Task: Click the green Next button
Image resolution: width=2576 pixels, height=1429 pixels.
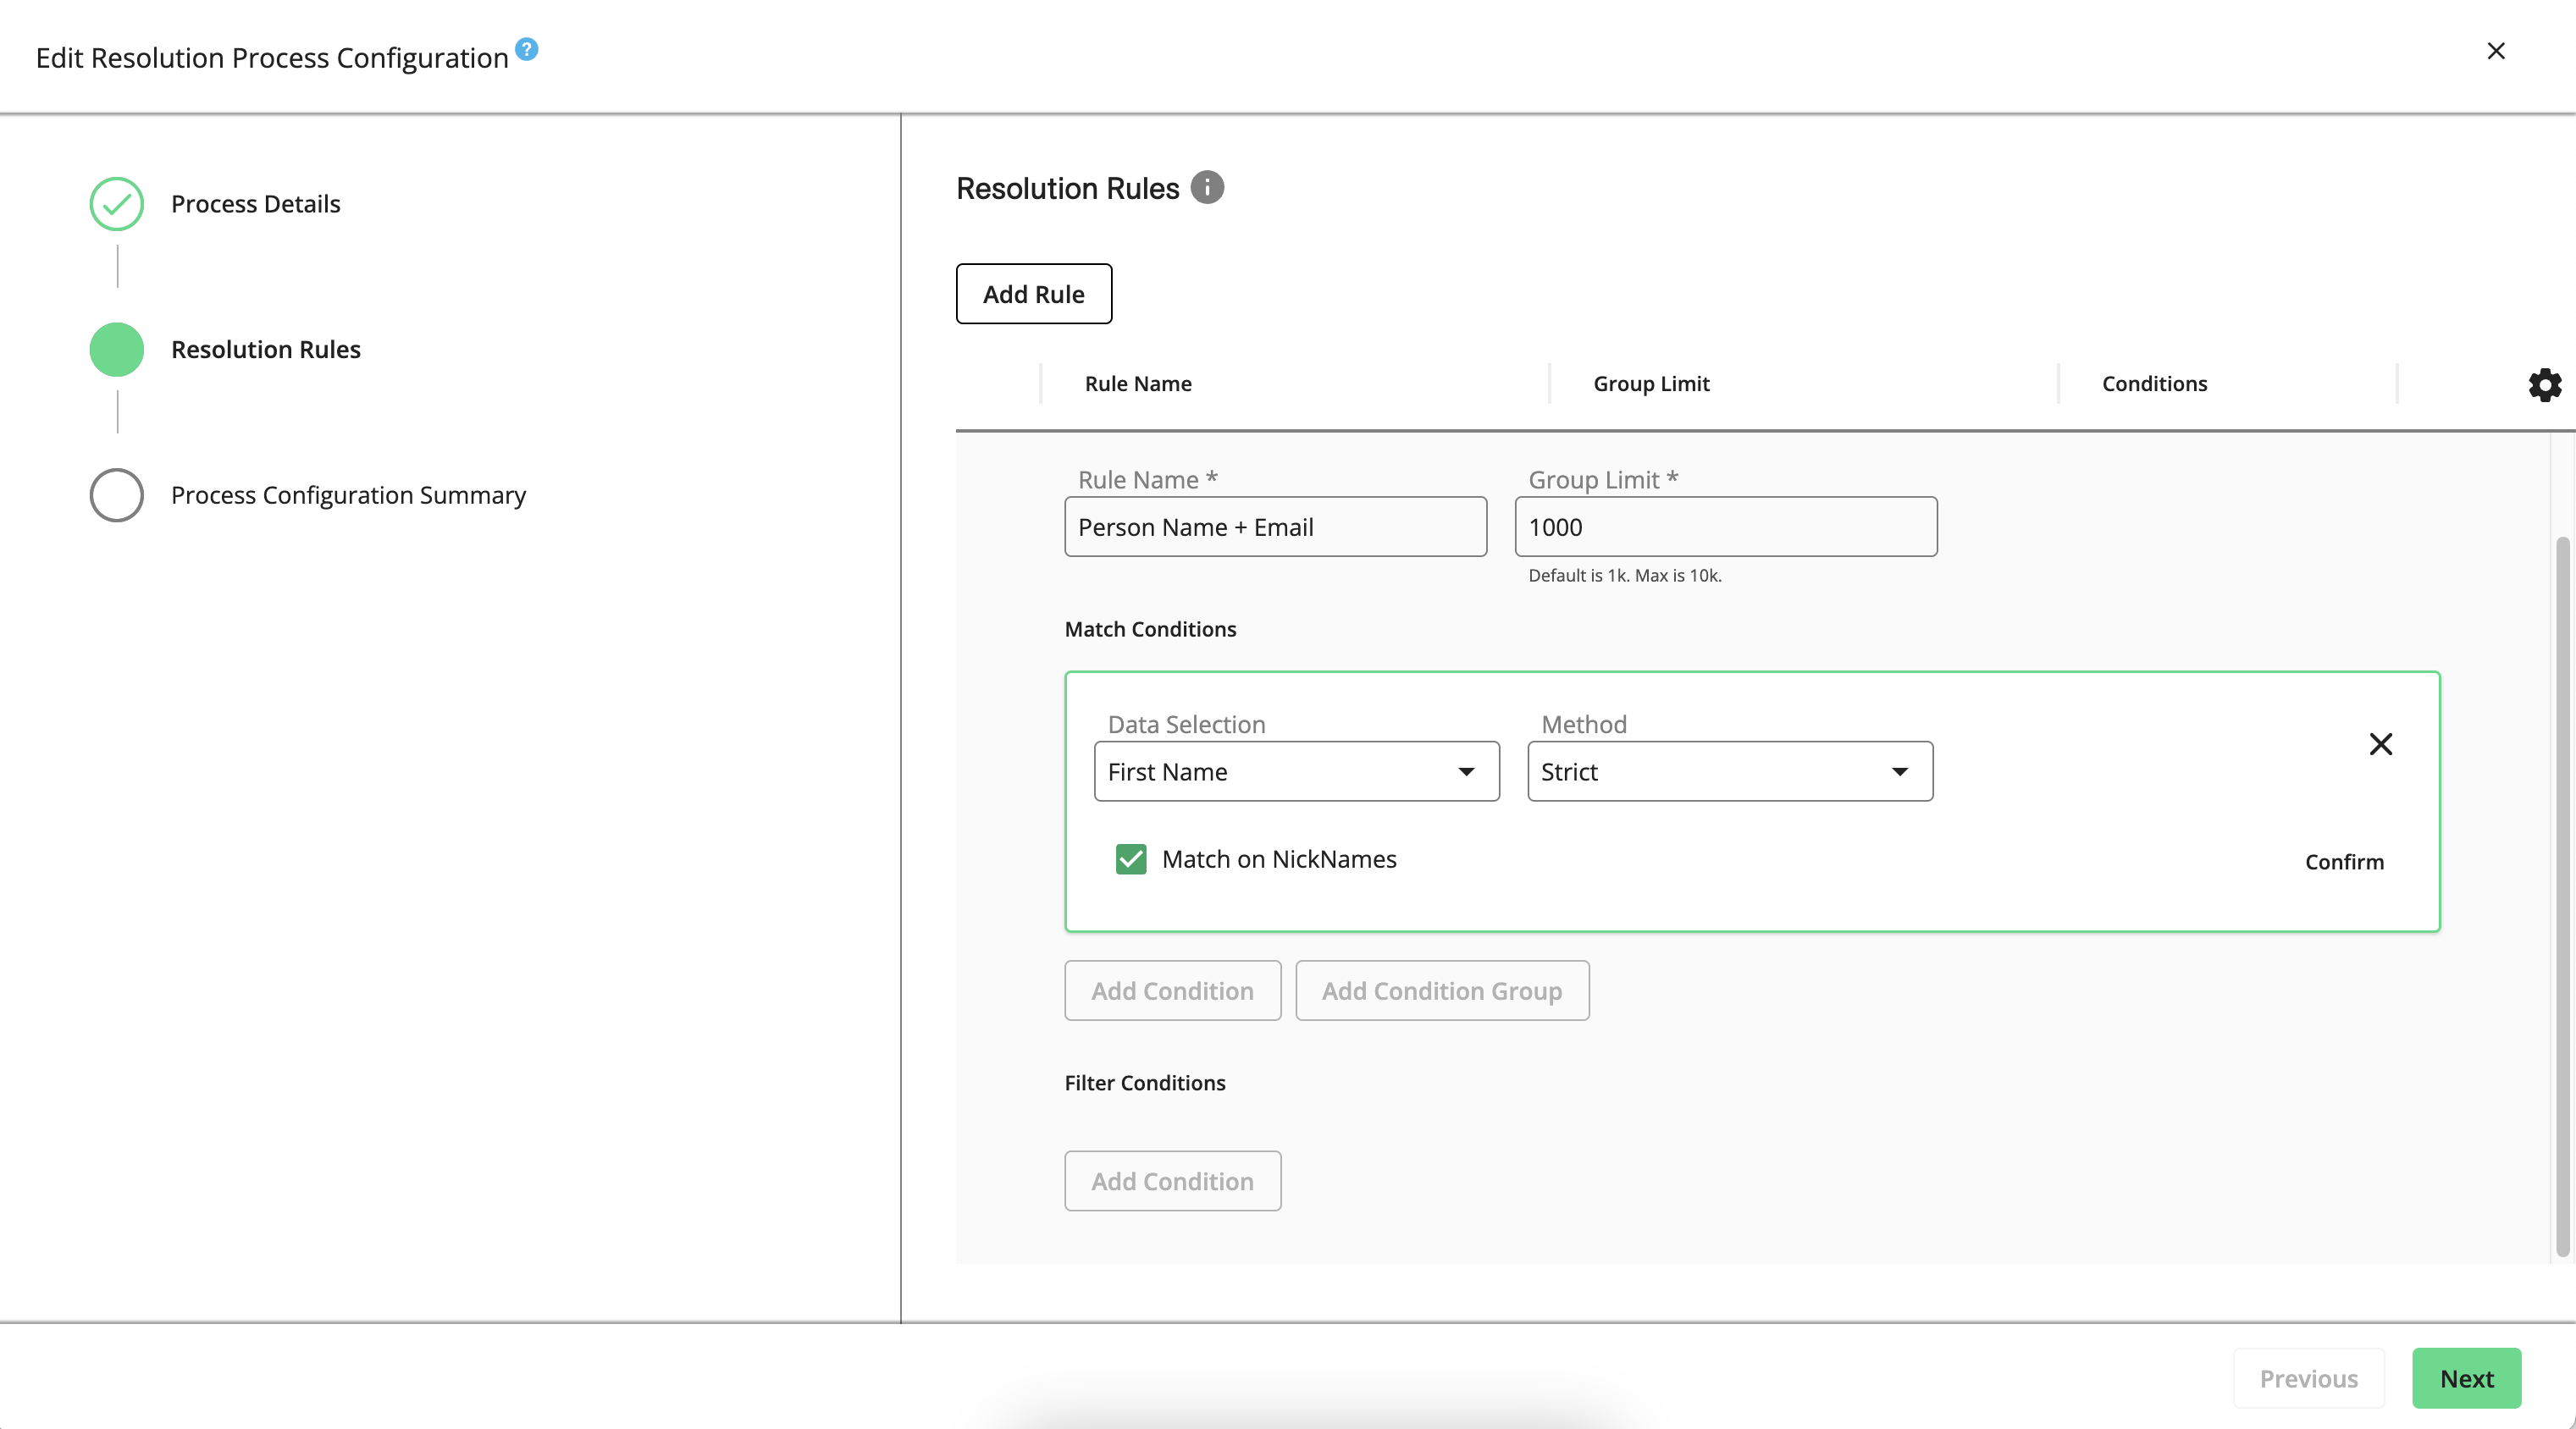Action: 2465,1378
